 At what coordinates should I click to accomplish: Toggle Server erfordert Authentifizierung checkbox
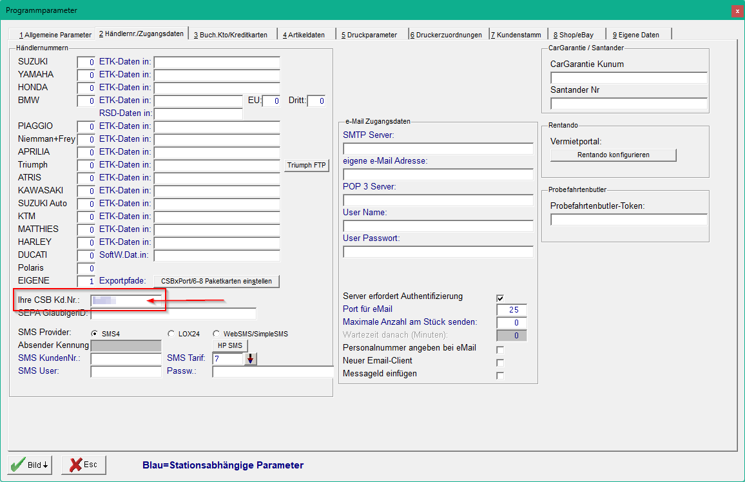click(x=500, y=298)
